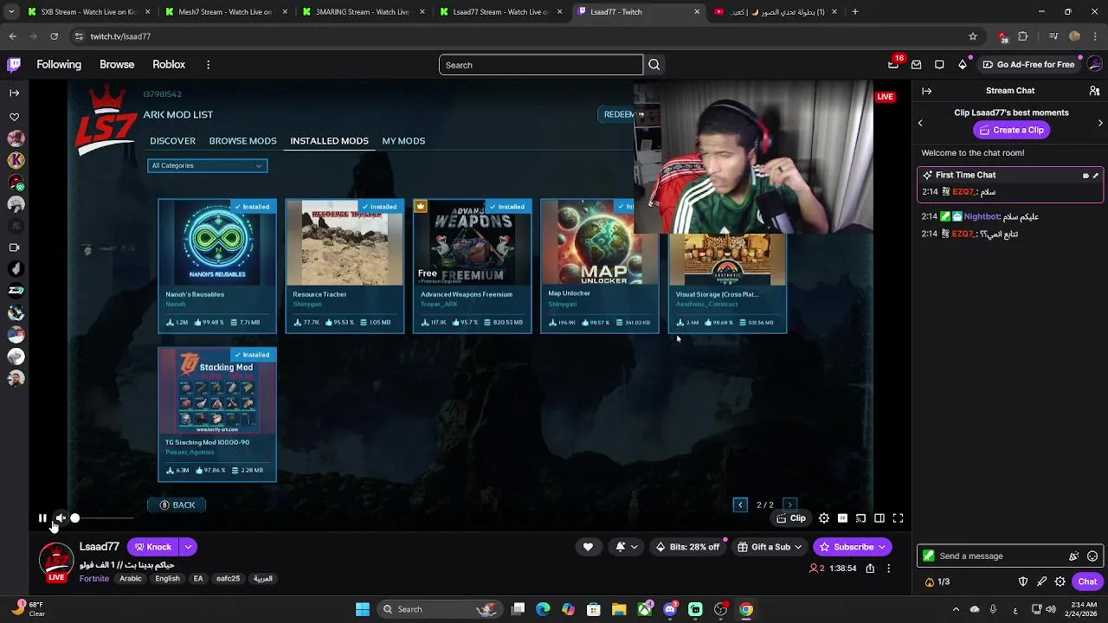Click the taskbar Search box

coord(441,609)
